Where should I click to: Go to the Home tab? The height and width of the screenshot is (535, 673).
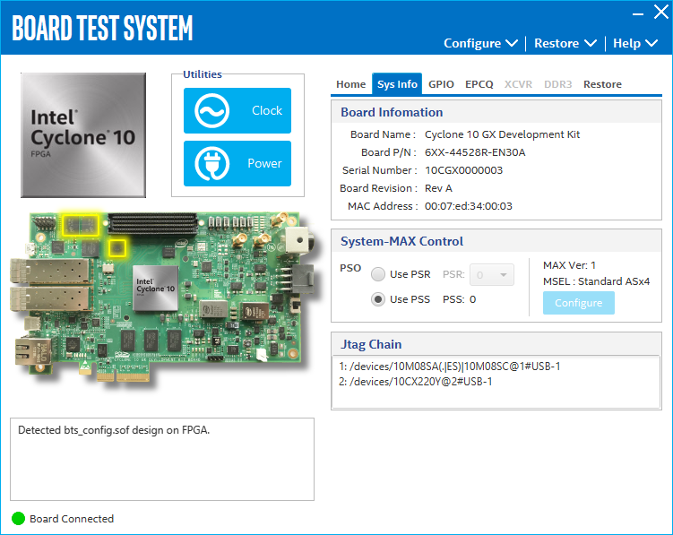(x=350, y=84)
